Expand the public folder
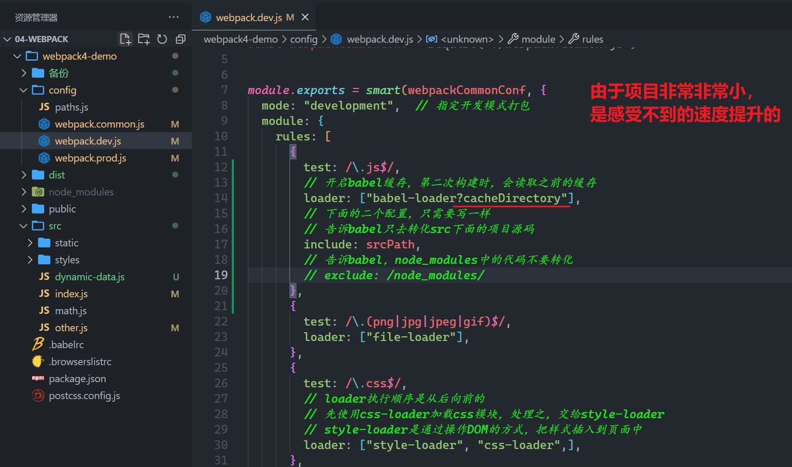The image size is (792, 467). click(x=24, y=209)
